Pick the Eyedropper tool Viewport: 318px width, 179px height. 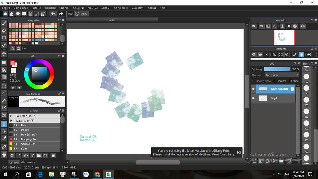point(4,146)
